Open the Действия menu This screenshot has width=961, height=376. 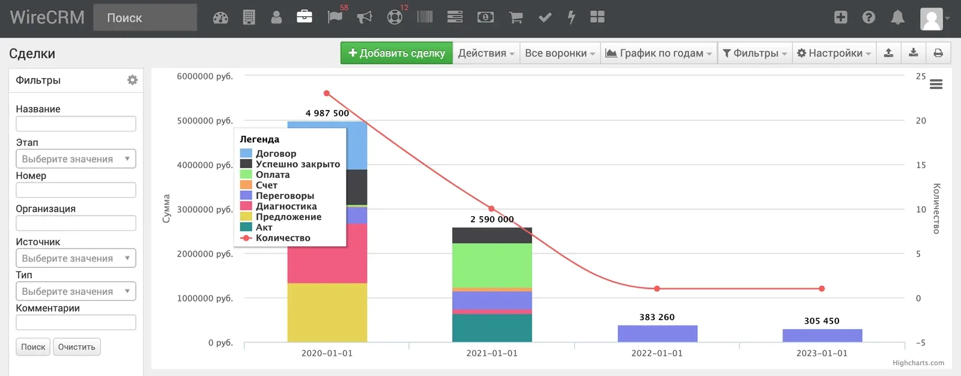486,53
